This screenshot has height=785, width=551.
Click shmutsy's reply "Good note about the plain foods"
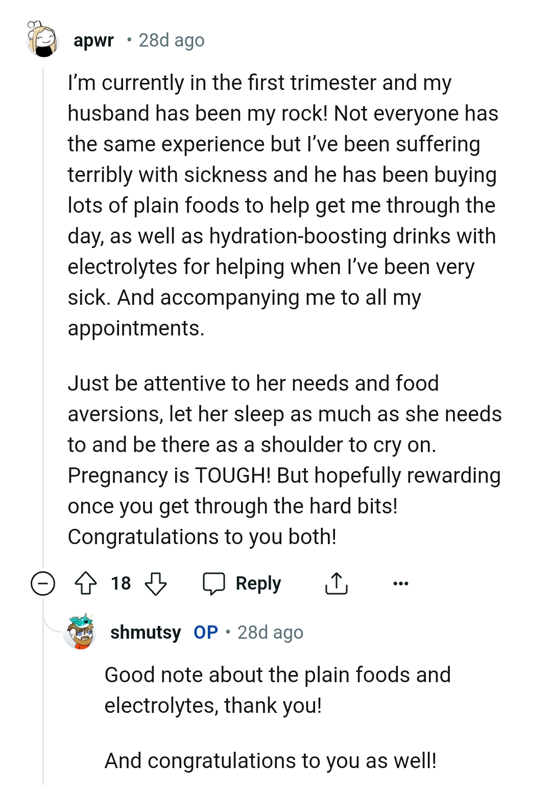click(x=277, y=690)
